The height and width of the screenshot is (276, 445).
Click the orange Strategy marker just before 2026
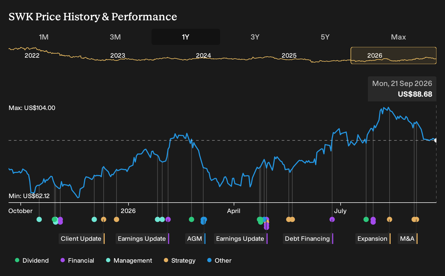click(116, 219)
